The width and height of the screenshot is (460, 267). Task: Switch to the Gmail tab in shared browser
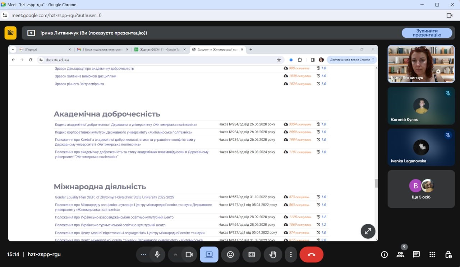click(x=102, y=50)
